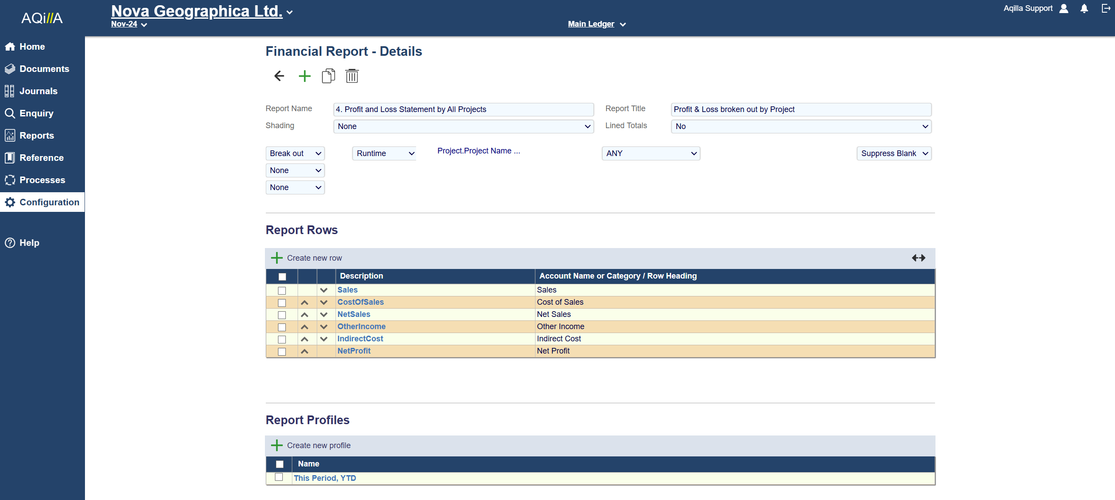Click Create new row link
Image resolution: width=1115 pixels, height=500 pixels.
[x=314, y=258]
